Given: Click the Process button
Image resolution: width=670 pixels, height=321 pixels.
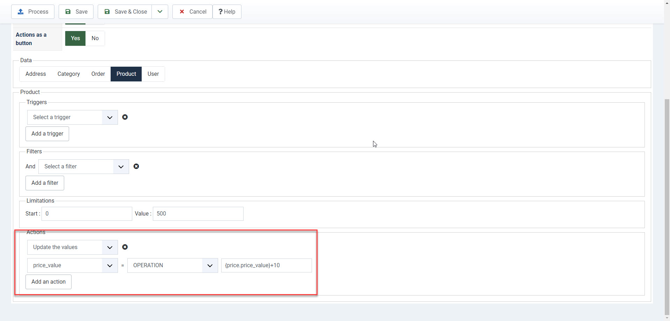Looking at the screenshot, I should [33, 12].
